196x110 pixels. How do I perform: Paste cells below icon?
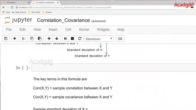(x=40, y=38)
